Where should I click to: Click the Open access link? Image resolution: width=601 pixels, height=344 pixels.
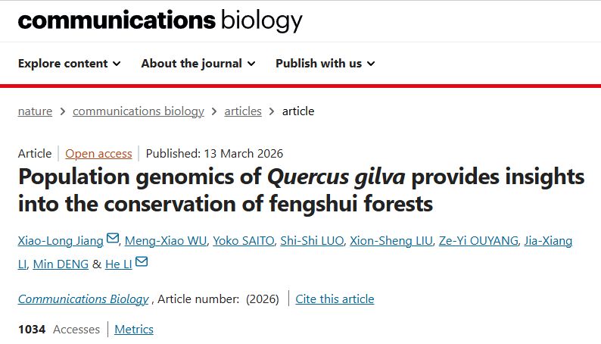click(98, 153)
